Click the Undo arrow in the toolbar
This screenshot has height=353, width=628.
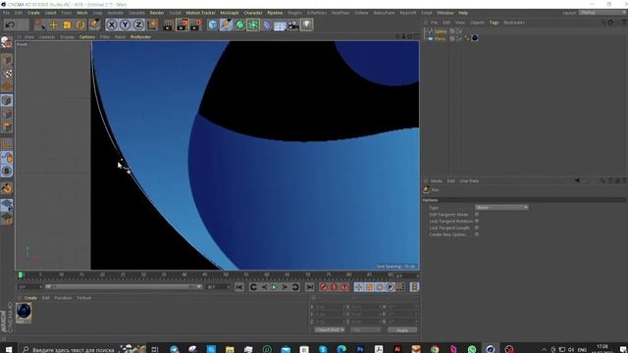coord(11,25)
